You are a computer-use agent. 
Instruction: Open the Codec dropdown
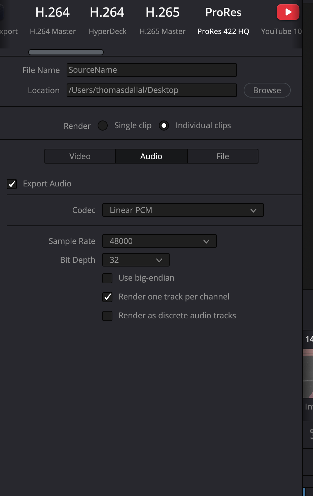183,210
